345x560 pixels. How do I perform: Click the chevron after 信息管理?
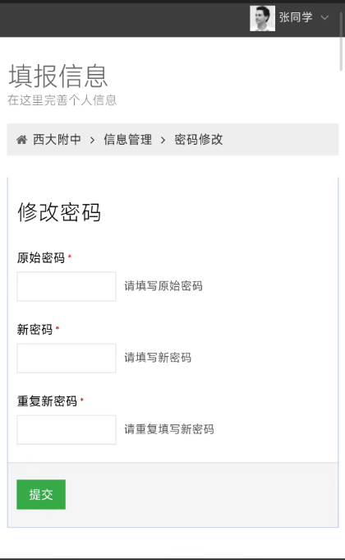(163, 140)
